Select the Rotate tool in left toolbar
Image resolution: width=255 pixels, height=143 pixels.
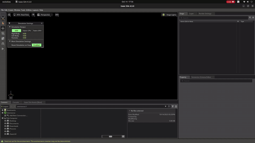[3, 33]
